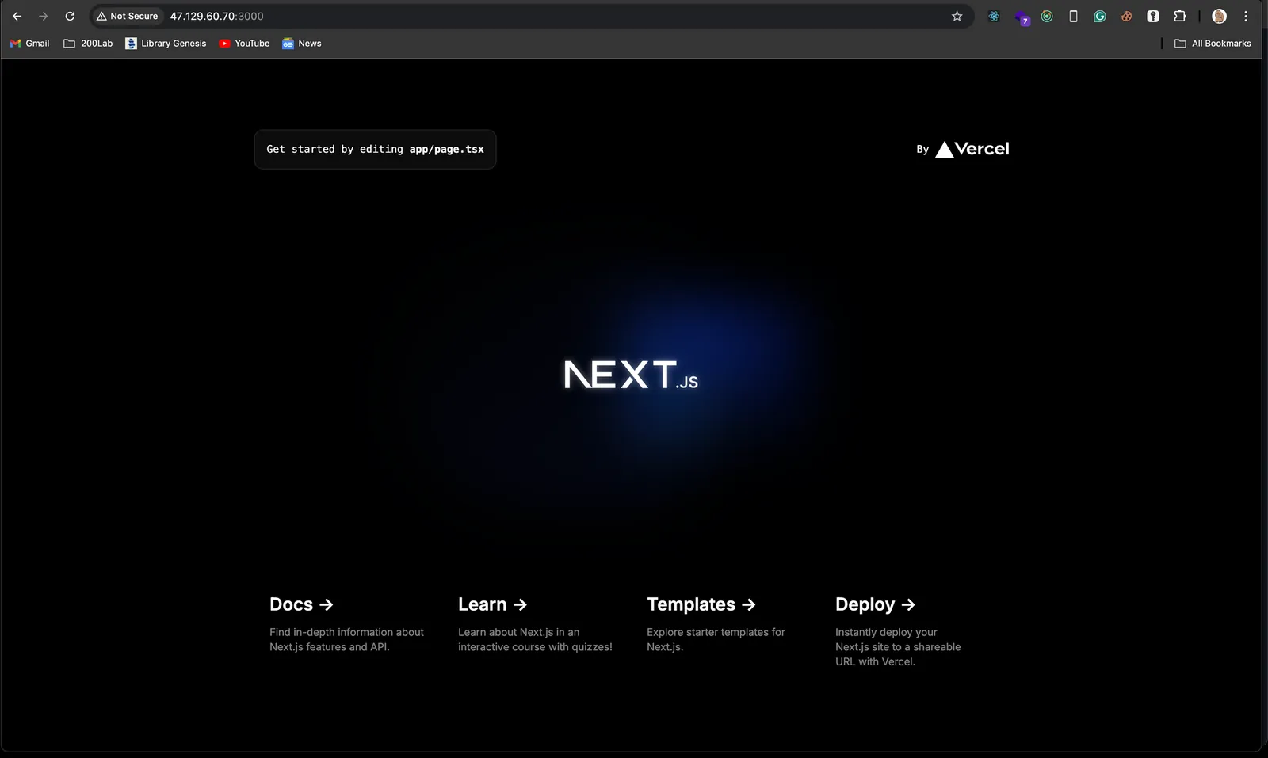The width and height of the screenshot is (1268, 758).
Task: Open the mobile phone extension icon
Action: click(x=1073, y=16)
